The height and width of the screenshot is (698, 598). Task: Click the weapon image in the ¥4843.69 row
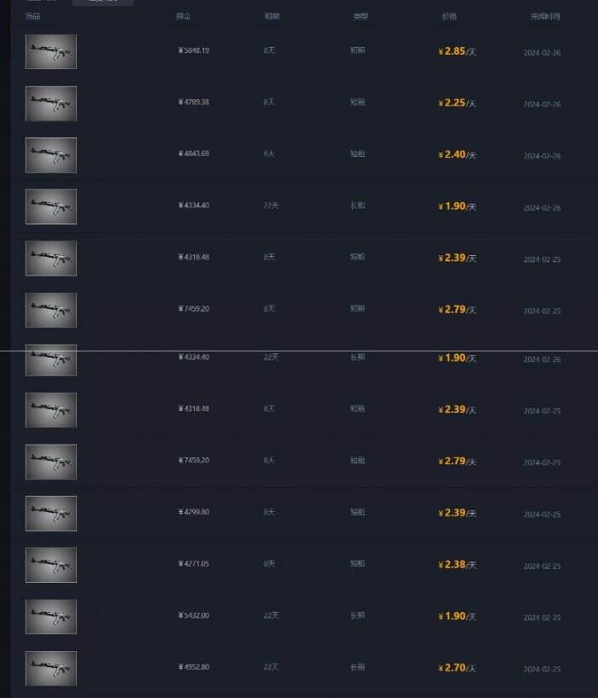click(50, 155)
